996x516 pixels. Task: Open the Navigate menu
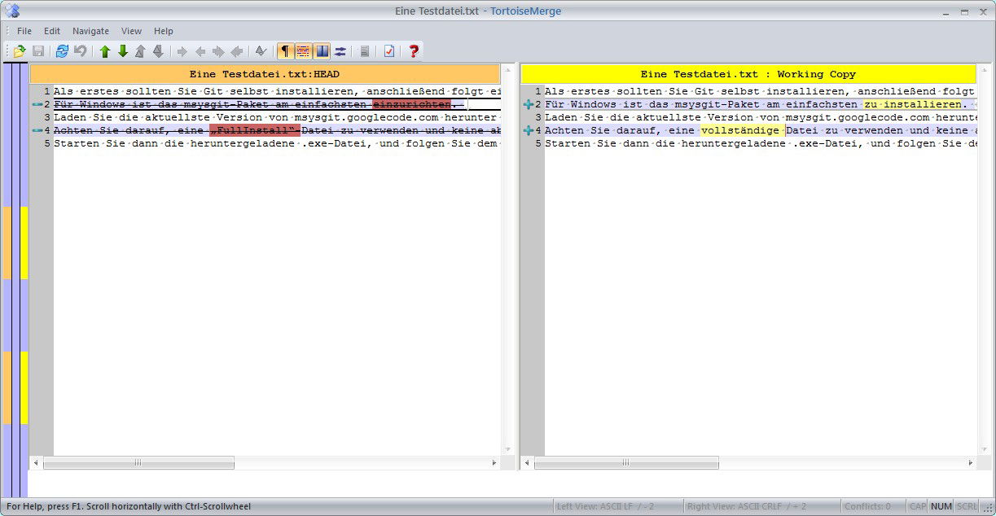[x=90, y=31]
